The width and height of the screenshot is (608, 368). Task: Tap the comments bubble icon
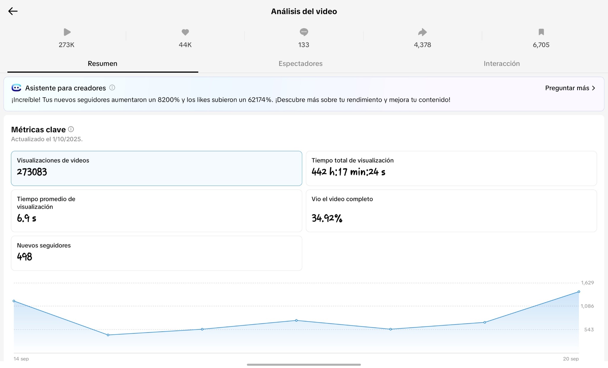coord(304,32)
